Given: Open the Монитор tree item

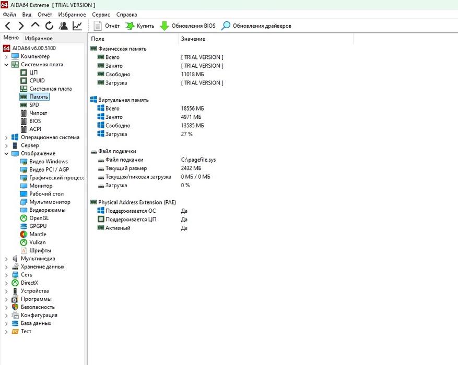Looking at the screenshot, I should (x=37, y=186).
